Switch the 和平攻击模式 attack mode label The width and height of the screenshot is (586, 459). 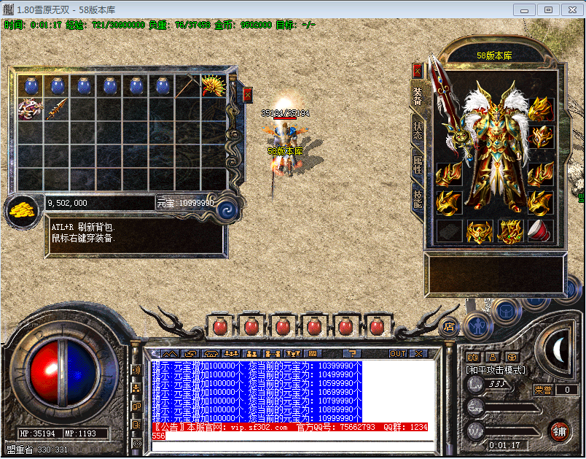496,371
